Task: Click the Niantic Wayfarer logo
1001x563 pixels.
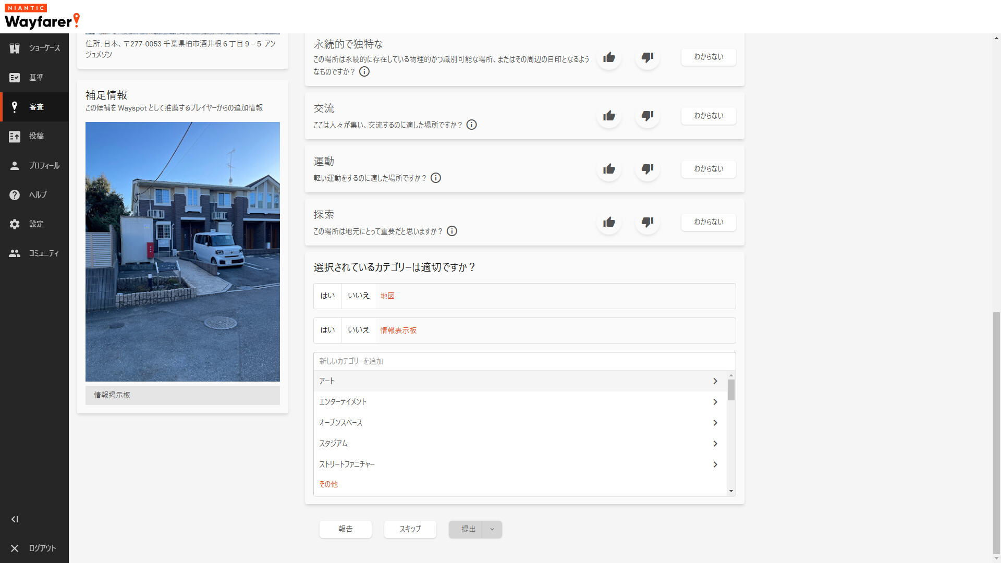Action: click(x=42, y=17)
